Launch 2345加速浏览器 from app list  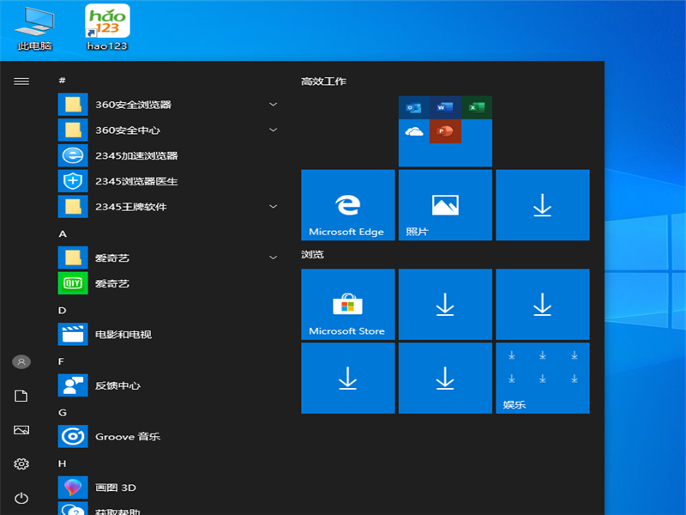167,155
